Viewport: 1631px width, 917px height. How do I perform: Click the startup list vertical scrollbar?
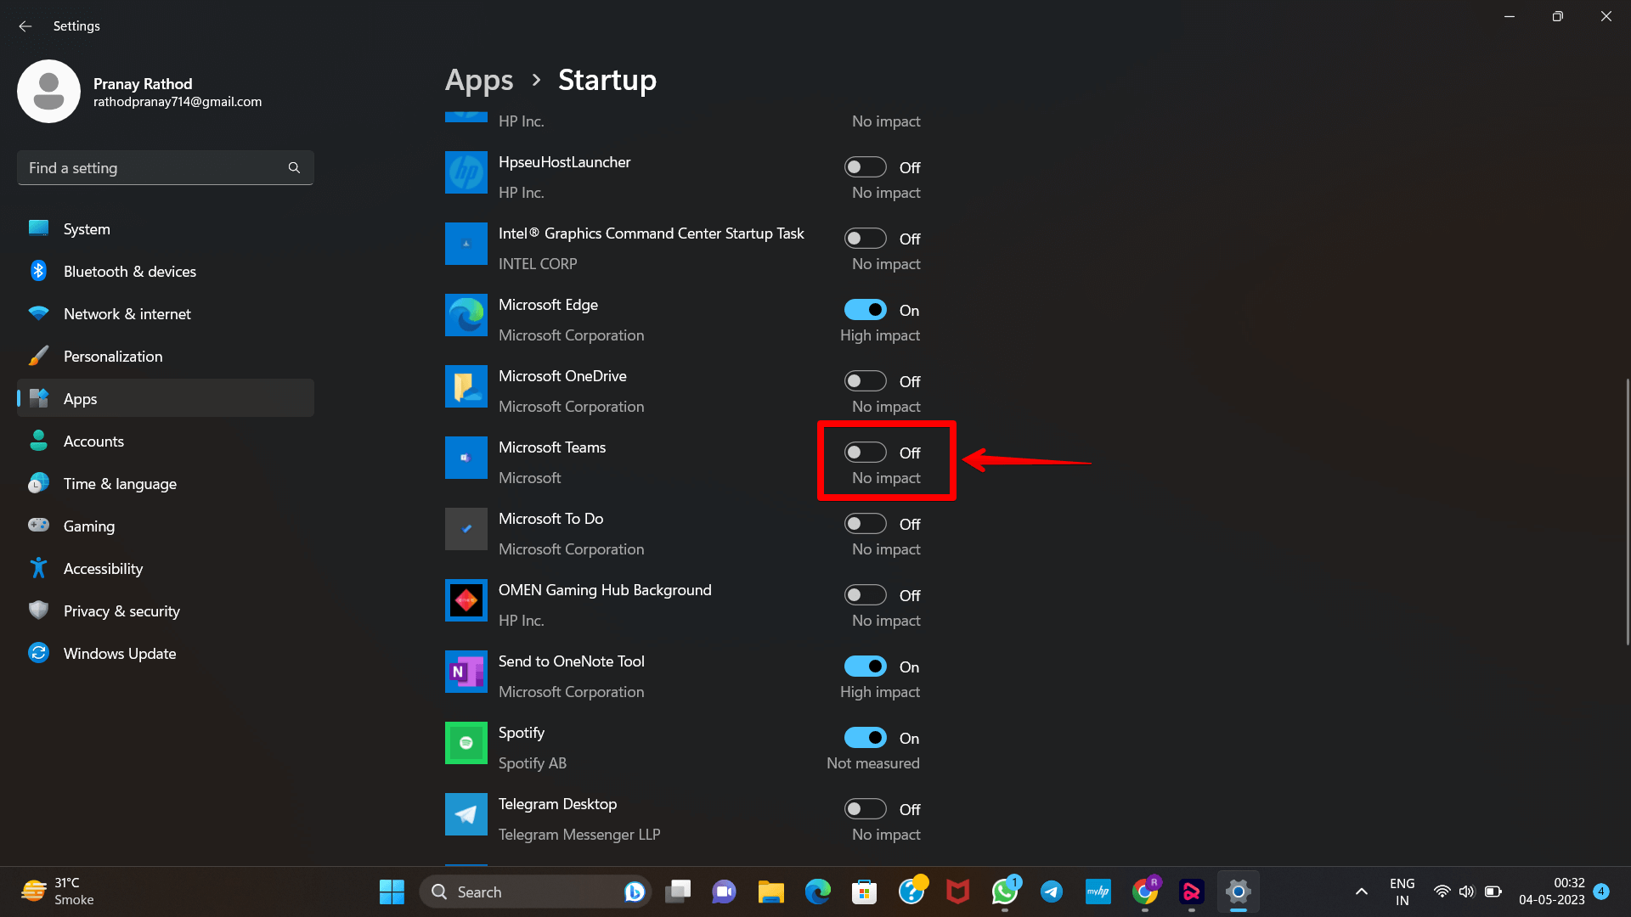point(1627,512)
